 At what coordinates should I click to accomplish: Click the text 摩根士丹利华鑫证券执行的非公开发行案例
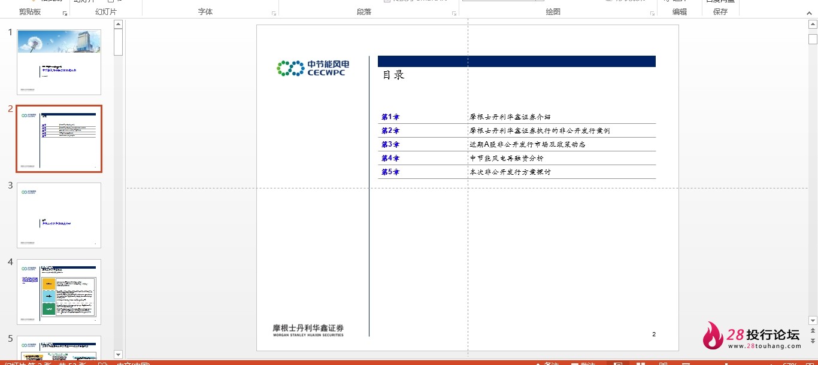[540, 130]
